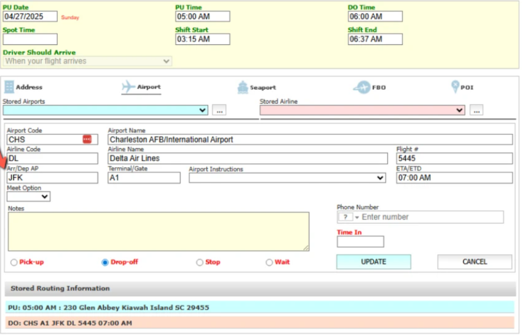Click the Flight # input field
This screenshot has height=336, width=522.
click(454, 159)
